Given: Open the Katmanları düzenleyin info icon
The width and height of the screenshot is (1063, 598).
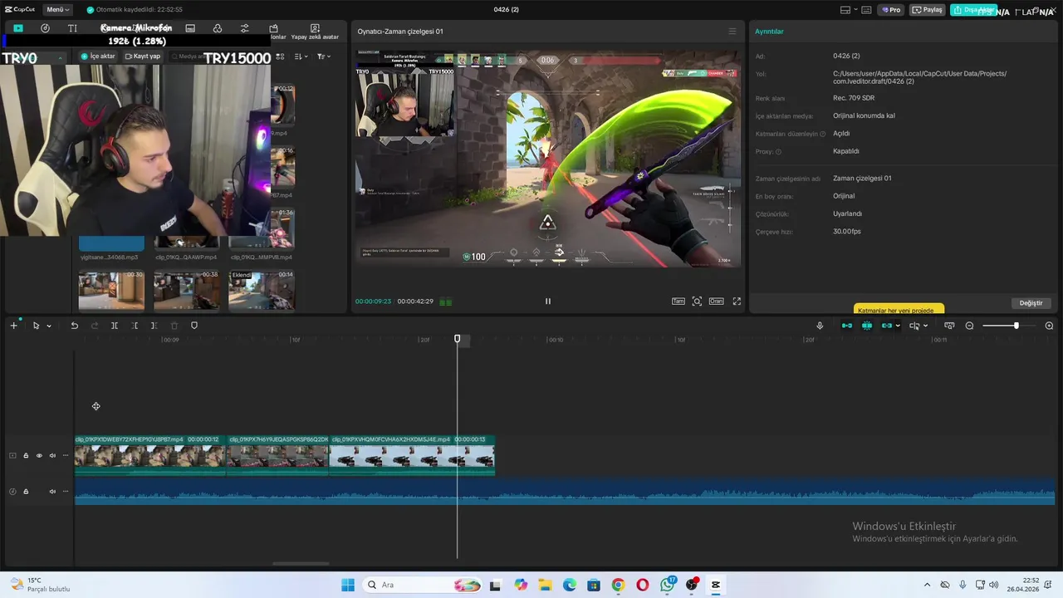Looking at the screenshot, I should coord(823,134).
